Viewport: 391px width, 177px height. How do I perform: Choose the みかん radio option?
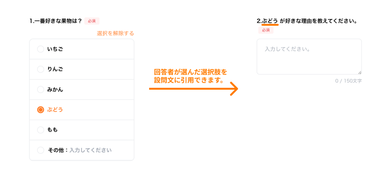click(41, 90)
